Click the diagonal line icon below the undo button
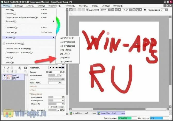Screen dimensions: 173x121 (x=71, y=13)
